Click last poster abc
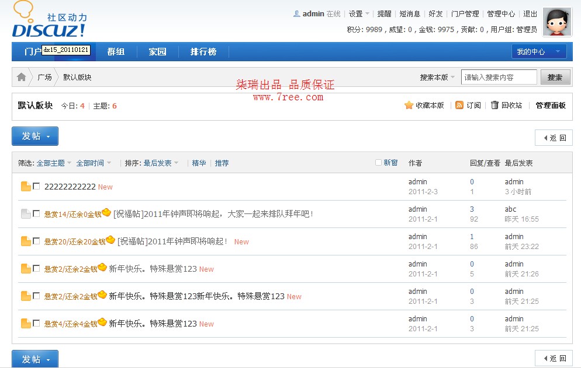 pos(510,209)
